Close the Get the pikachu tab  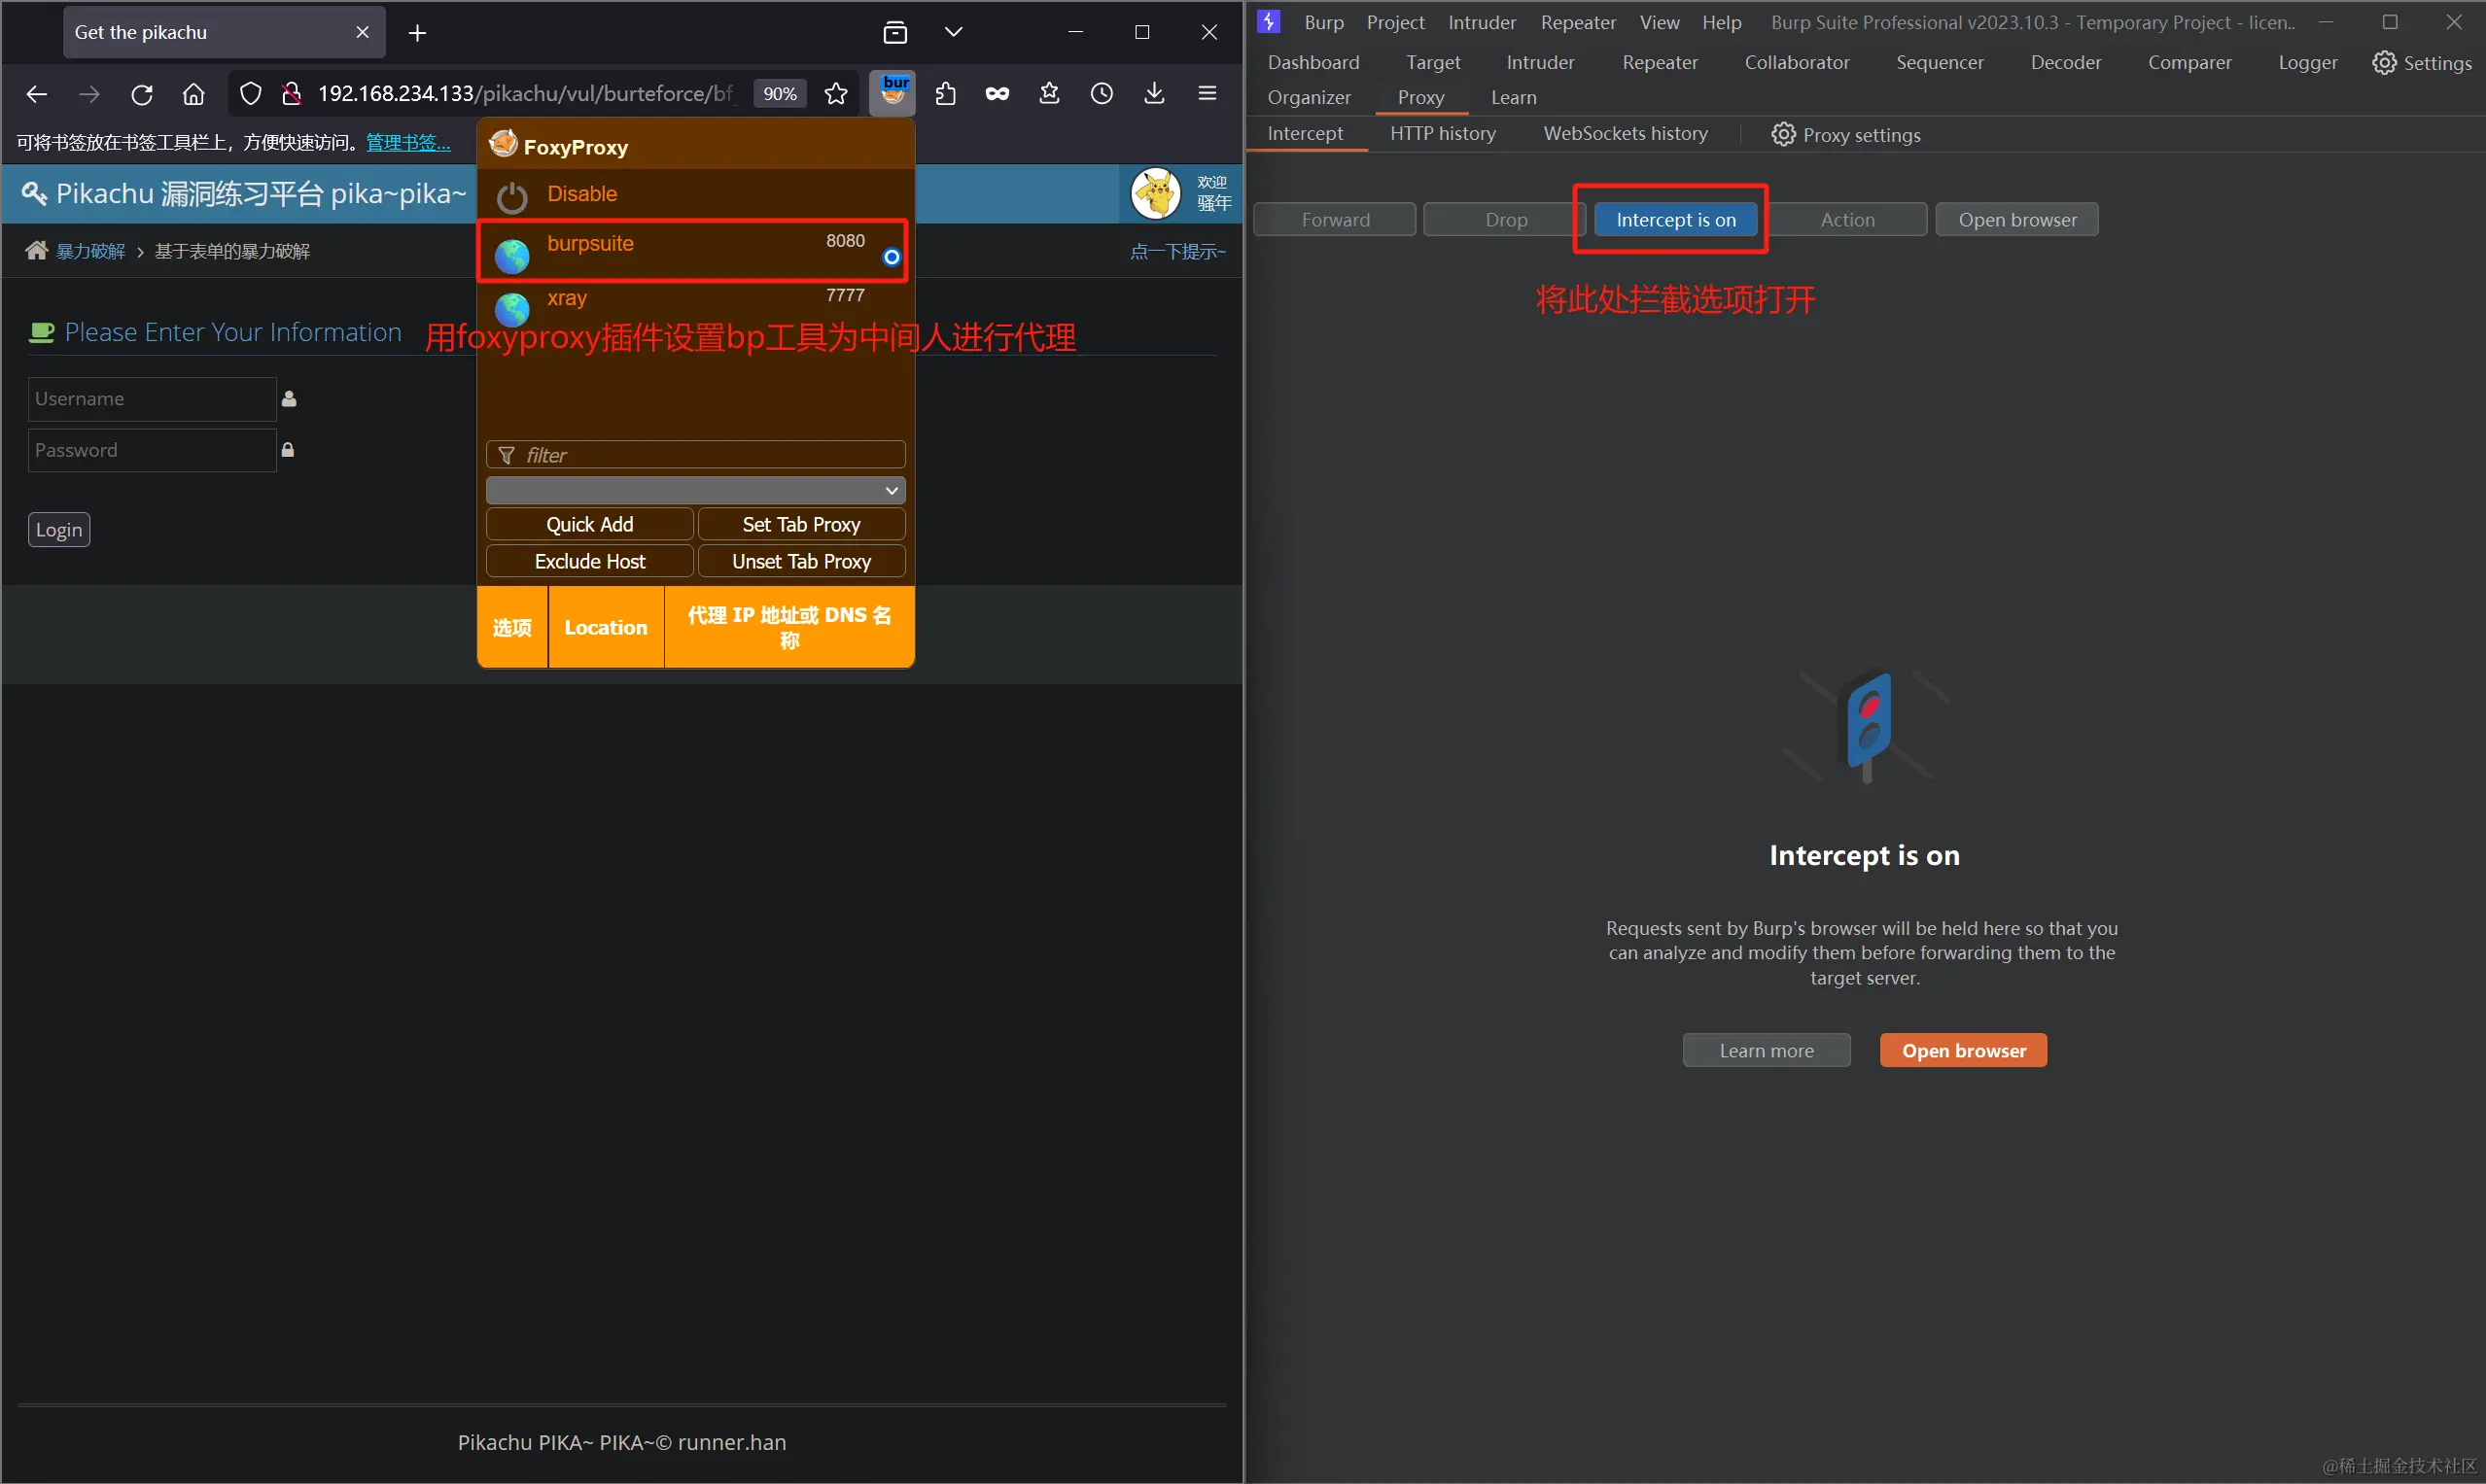click(362, 33)
